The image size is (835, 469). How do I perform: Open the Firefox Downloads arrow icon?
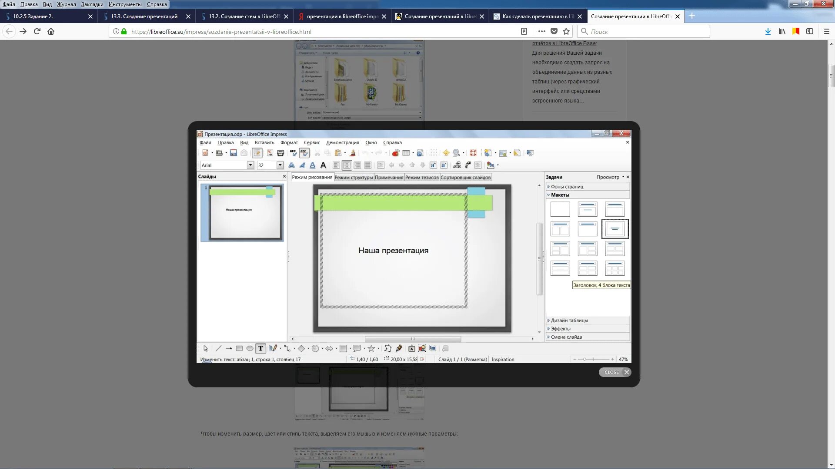click(768, 31)
